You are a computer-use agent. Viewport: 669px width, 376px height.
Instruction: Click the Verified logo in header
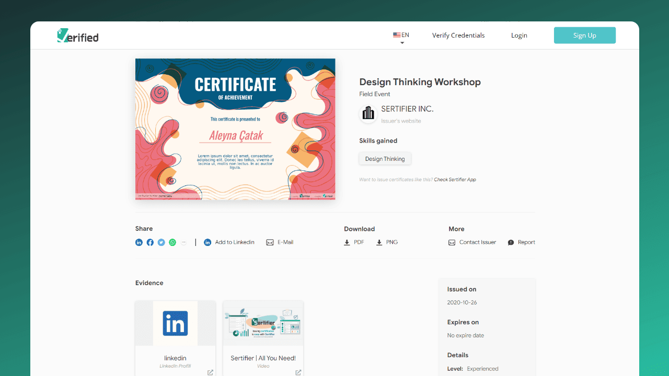pyautogui.click(x=78, y=36)
